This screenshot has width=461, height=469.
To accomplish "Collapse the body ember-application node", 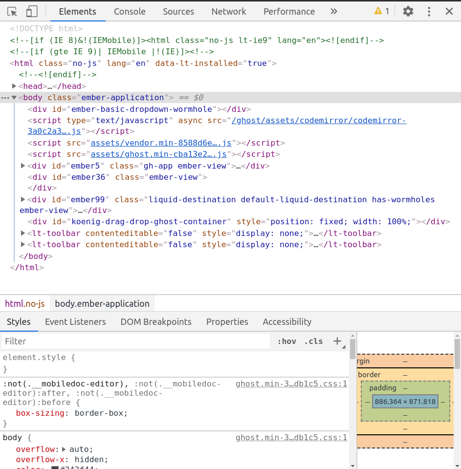I will click(14, 98).
